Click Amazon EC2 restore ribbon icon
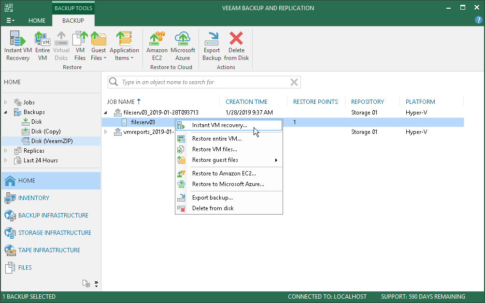This screenshot has height=303, width=485. click(157, 46)
